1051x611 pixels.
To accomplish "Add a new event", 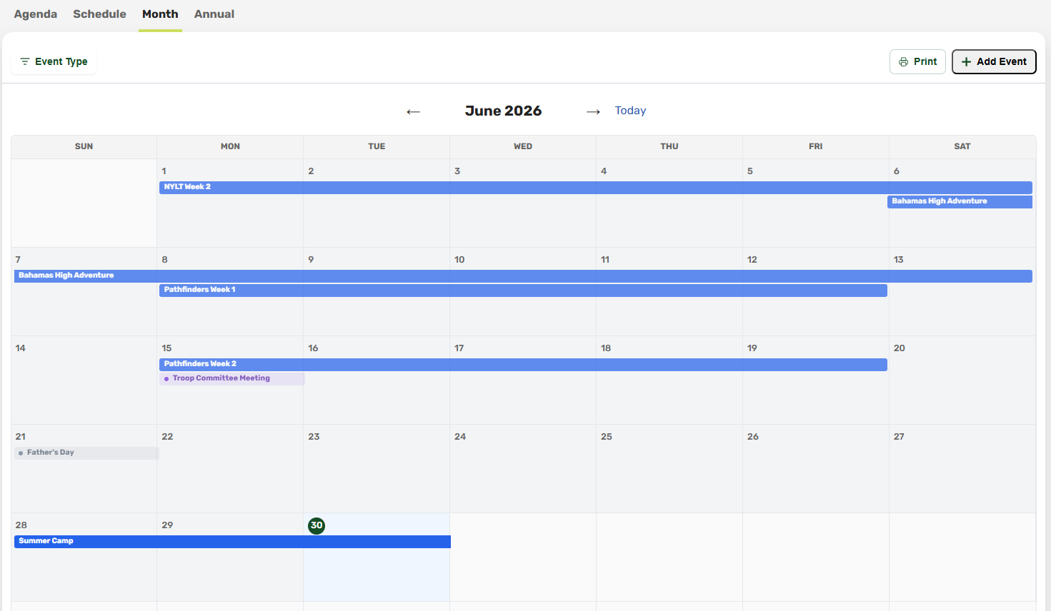I will 994,61.
